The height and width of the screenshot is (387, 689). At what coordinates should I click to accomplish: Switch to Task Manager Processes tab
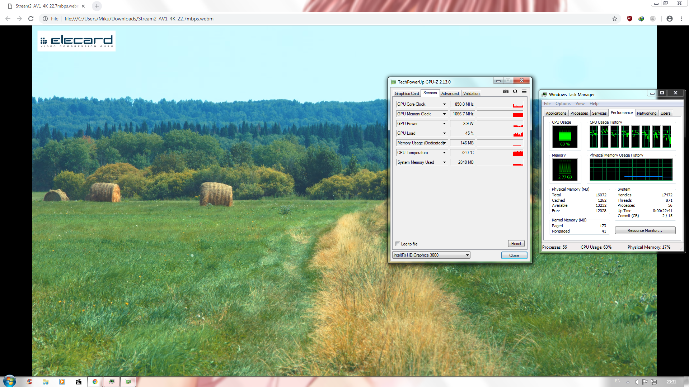(x=579, y=113)
